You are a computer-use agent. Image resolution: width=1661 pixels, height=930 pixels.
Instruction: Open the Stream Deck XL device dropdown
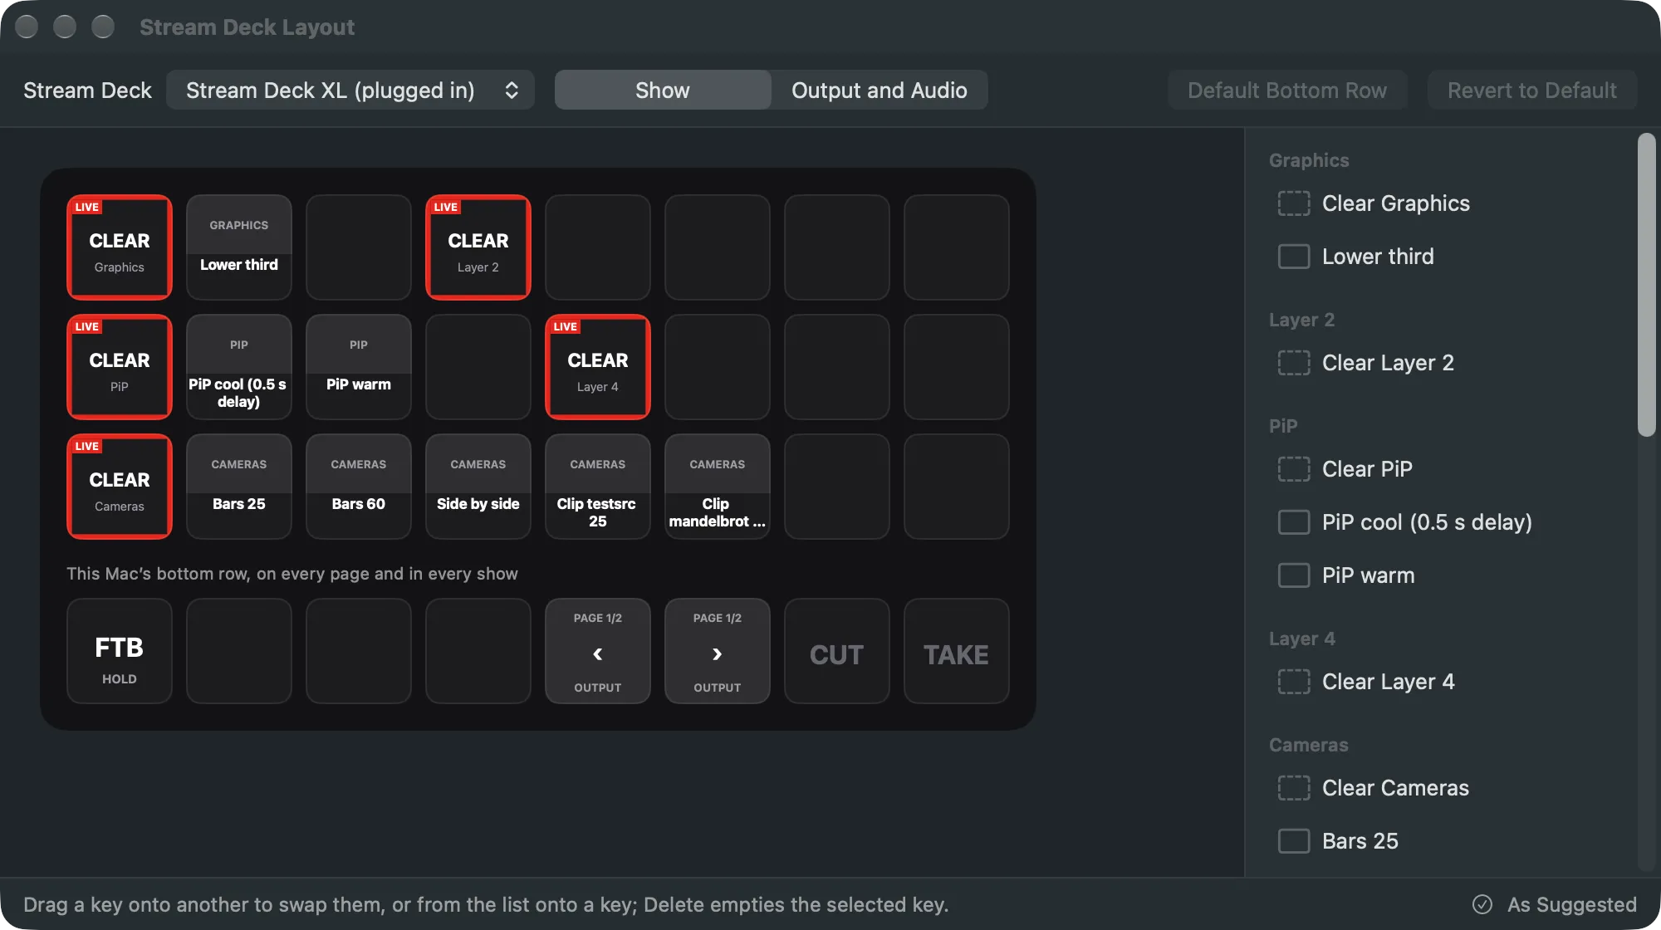coord(350,90)
